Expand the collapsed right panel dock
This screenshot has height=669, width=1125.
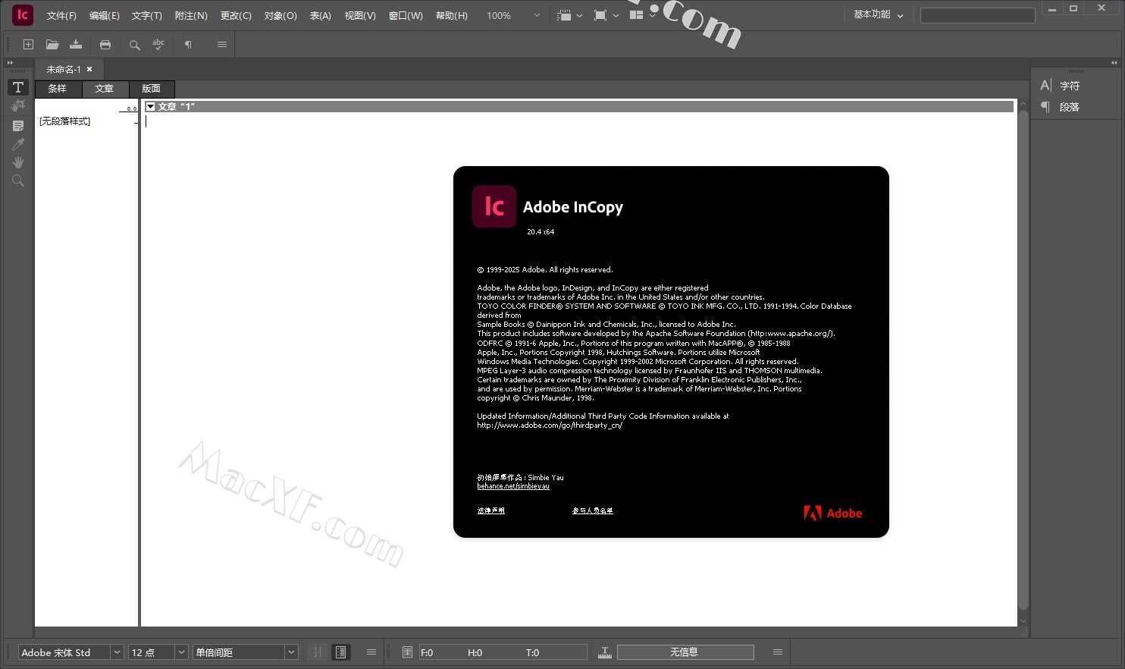click(1114, 63)
